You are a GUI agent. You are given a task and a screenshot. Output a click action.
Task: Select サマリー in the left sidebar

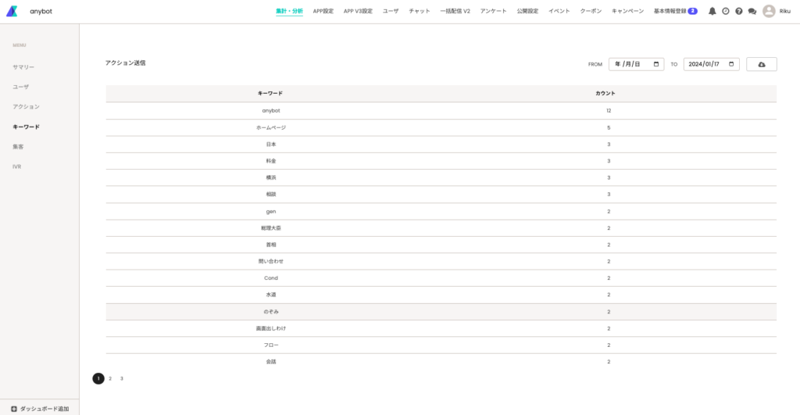23,67
